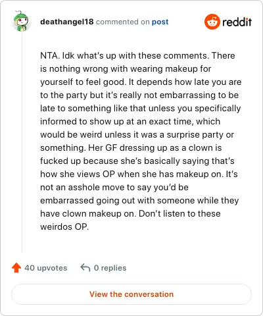
Task: Click the reply arrow icon
Action: tap(85, 267)
